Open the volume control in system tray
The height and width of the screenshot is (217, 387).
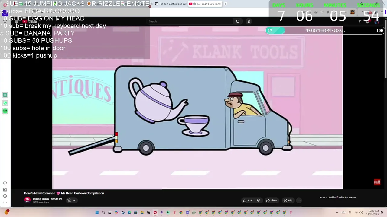click(361, 212)
